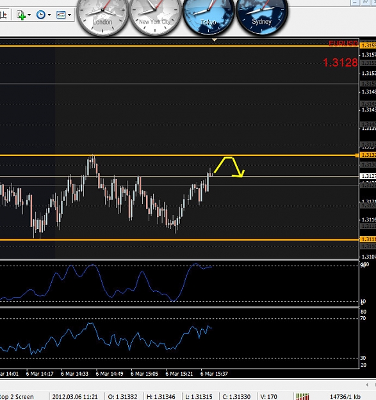Click the 80 scale label in lower indicator

pyautogui.click(x=363, y=312)
